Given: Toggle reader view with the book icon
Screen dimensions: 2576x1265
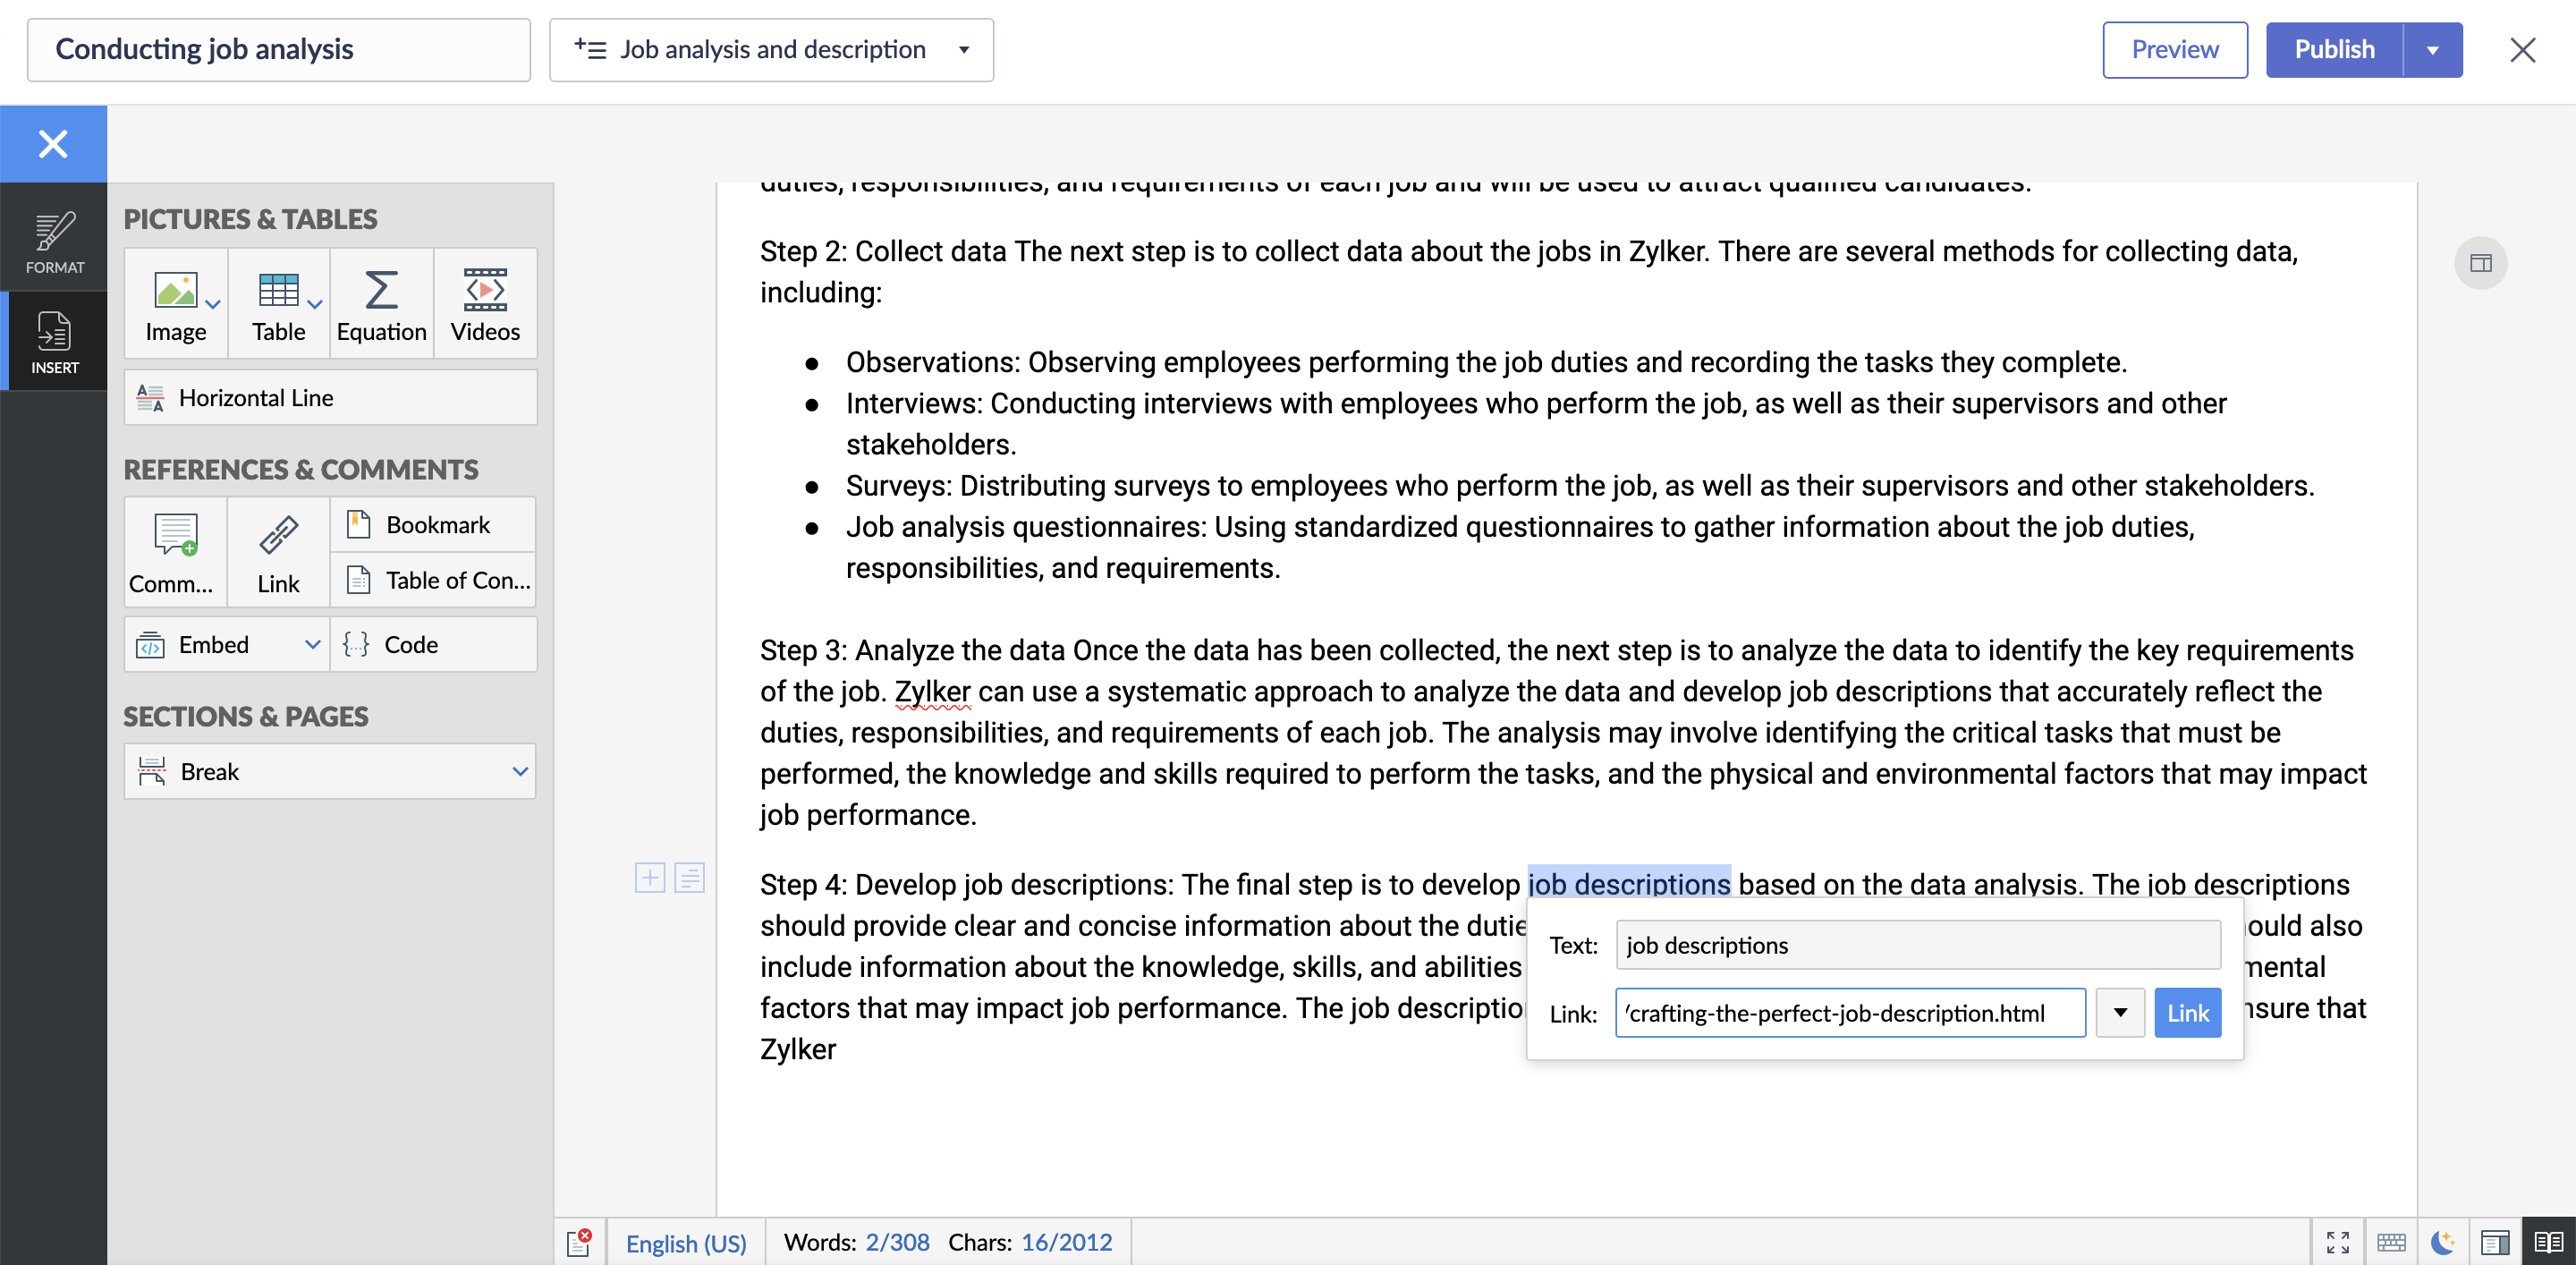Looking at the screenshot, I should point(2548,1242).
